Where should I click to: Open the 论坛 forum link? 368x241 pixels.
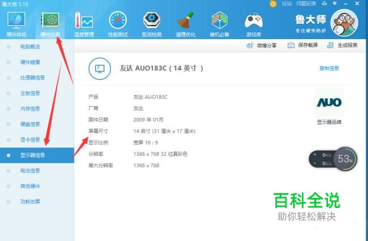click(x=286, y=3)
